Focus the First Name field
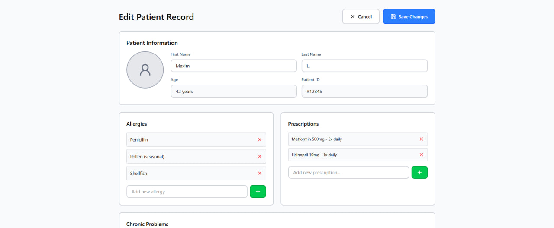The width and height of the screenshot is (554, 228). 234,66
